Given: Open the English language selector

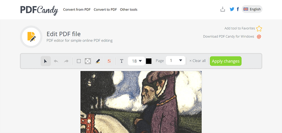Looking at the screenshot, I should (252, 9).
